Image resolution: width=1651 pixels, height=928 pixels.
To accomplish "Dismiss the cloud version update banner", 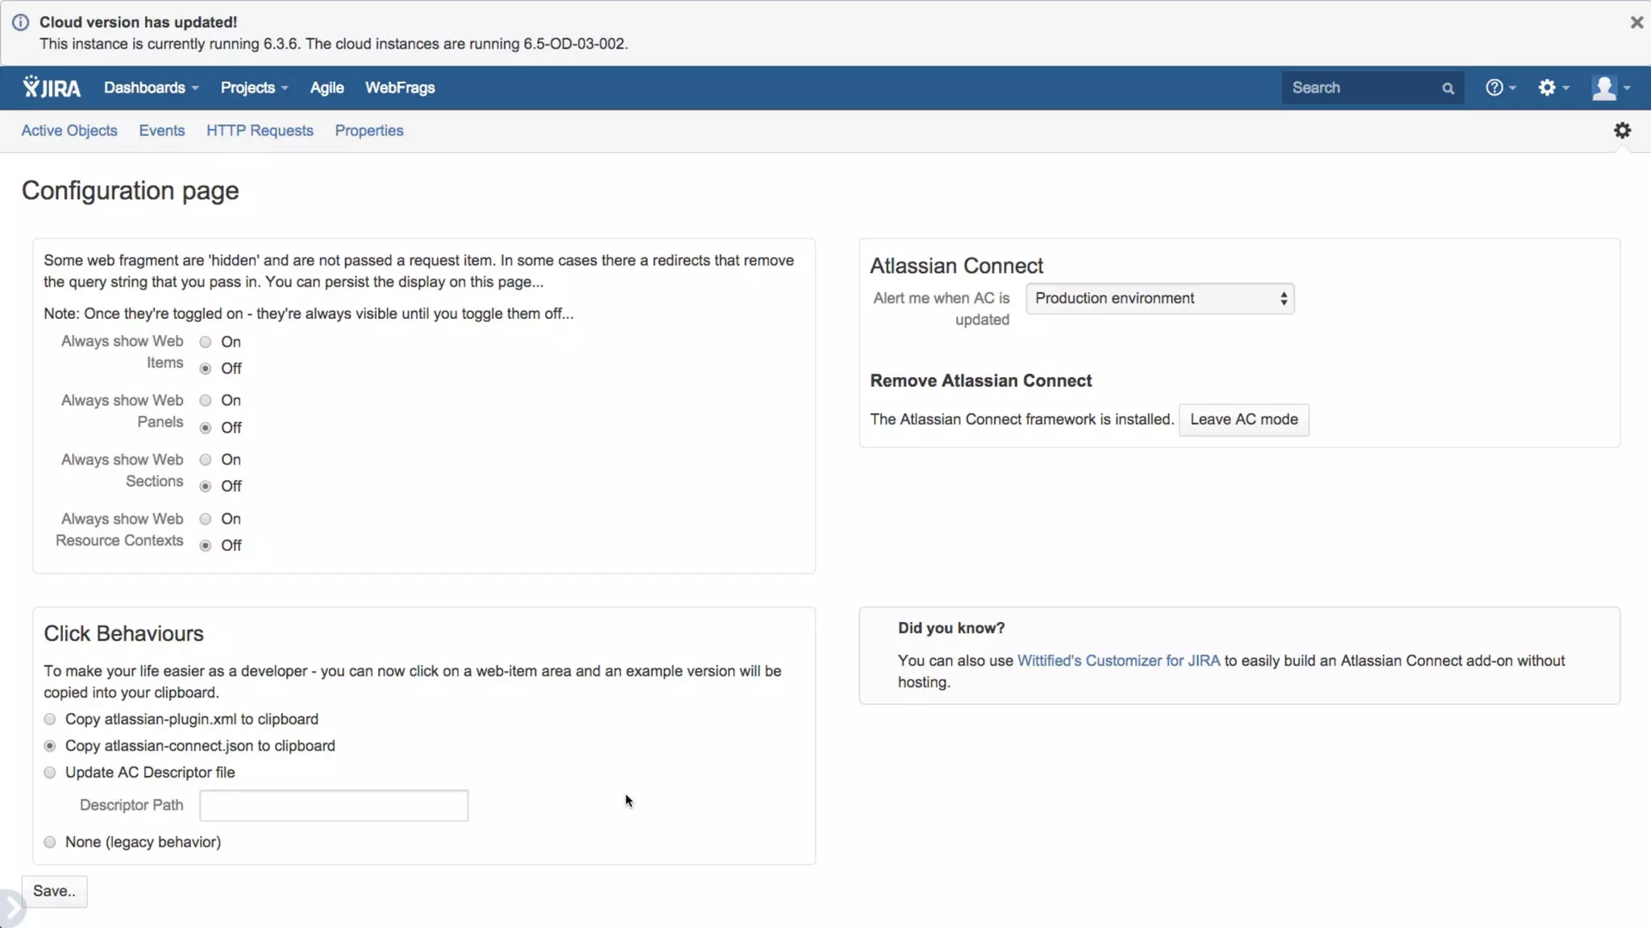I will (1636, 23).
